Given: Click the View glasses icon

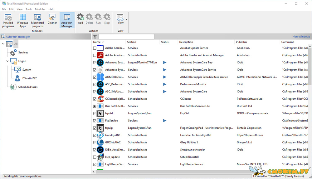Looking at the screenshot, I should 120,17.
